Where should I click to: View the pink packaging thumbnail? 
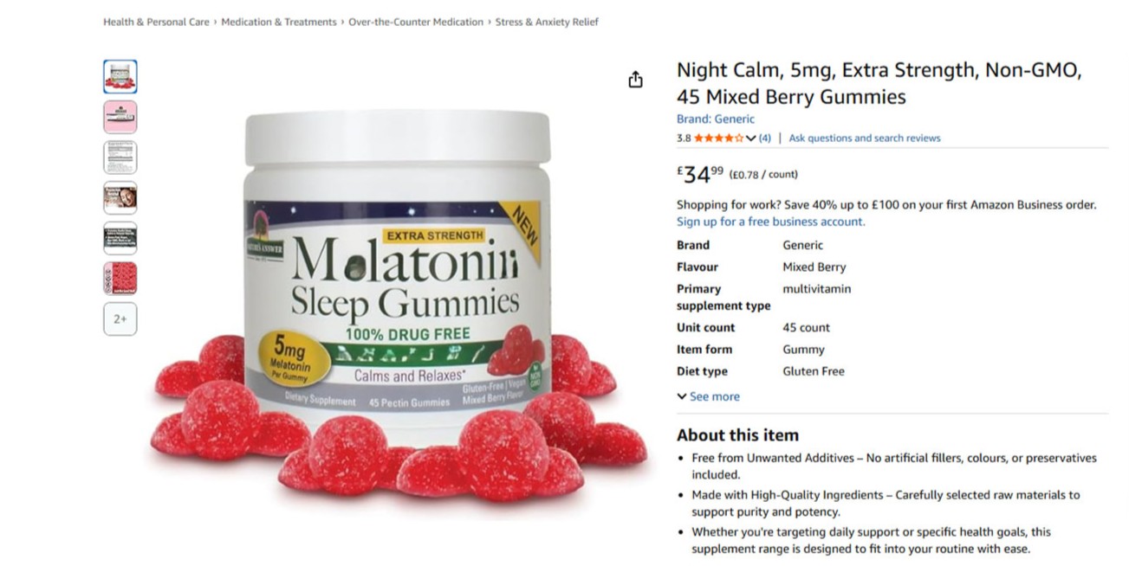[120, 116]
